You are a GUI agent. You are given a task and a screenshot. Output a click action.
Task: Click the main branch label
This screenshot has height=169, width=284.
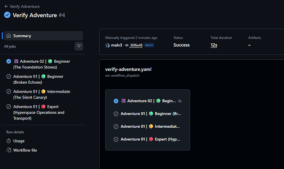[x=149, y=45]
